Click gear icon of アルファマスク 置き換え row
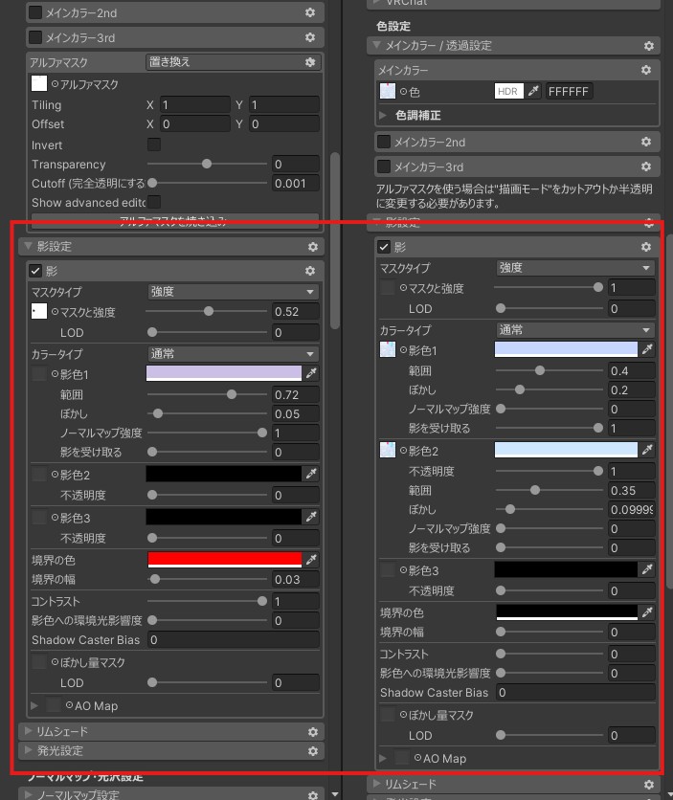Screen dimensions: 673x800 (310, 62)
